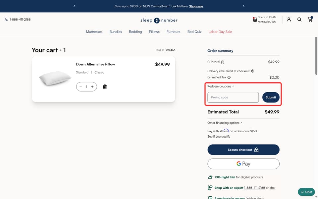Open the Pillows menu
The height and width of the screenshot is (199, 318).
tap(154, 32)
